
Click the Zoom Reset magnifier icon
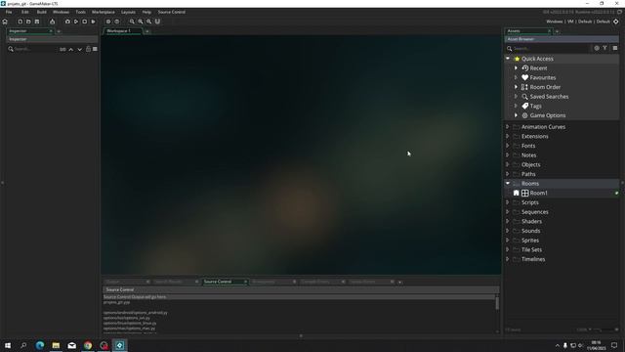pyautogui.click(x=141, y=22)
